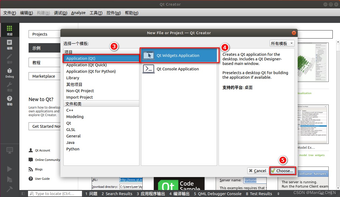Screen dimensions: 340x197
Task: Open the 帮助(H) menu
Action: click(132, 13)
